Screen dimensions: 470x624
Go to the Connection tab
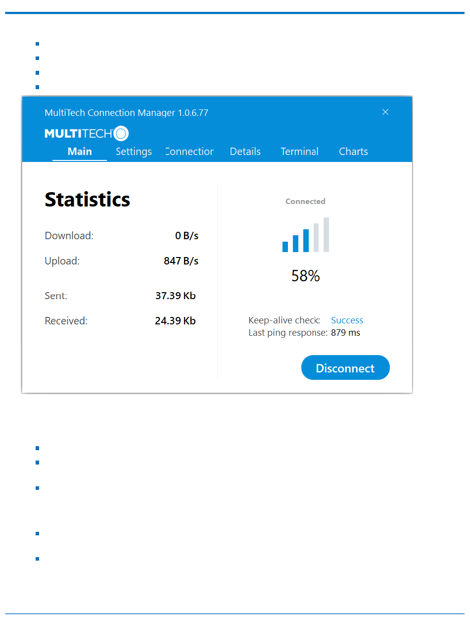(x=190, y=152)
